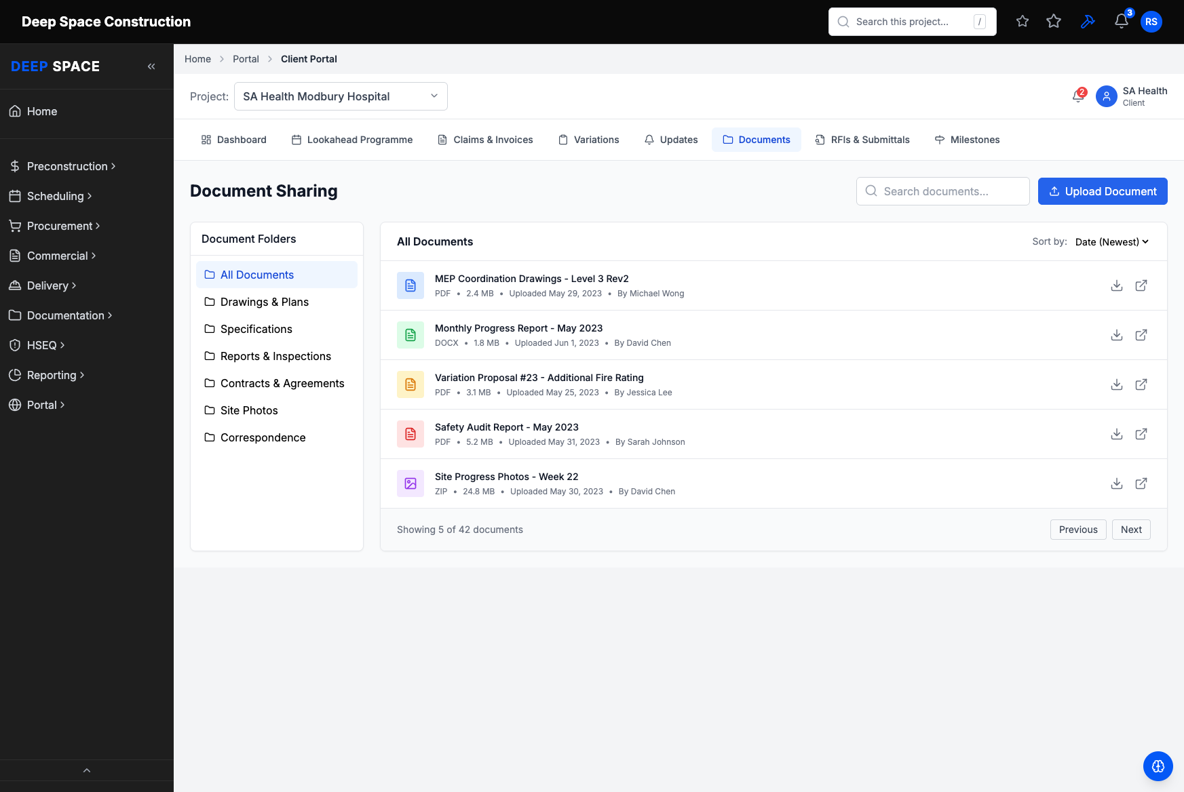Click the red file icon for Safety Audit
This screenshot has width=1184, height=792.
(x=410, y=434)
